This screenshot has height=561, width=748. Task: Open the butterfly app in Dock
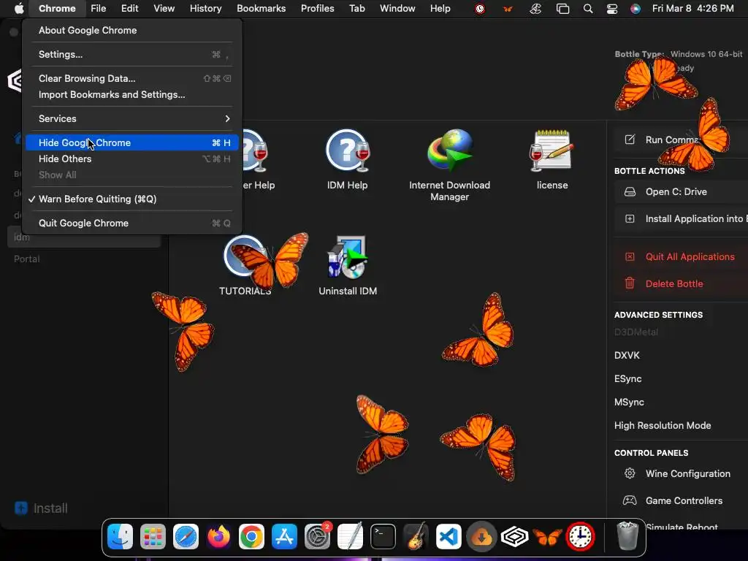pos(547,537)
